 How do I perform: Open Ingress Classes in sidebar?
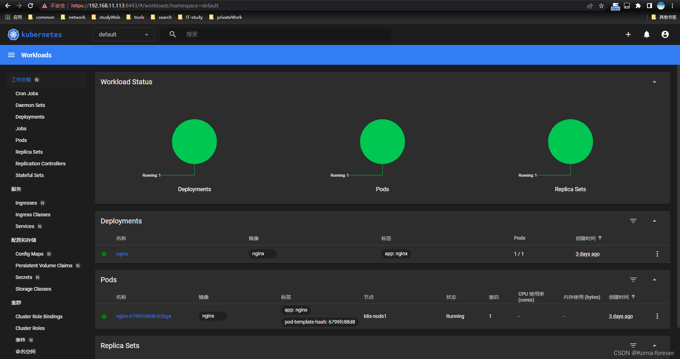pyautogui.click(x=33, y=215)
